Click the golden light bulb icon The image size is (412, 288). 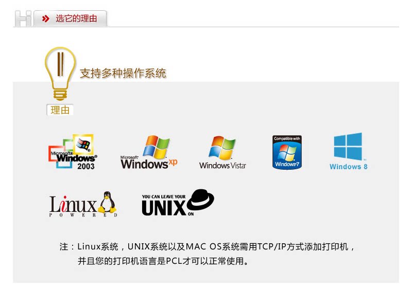60,74
